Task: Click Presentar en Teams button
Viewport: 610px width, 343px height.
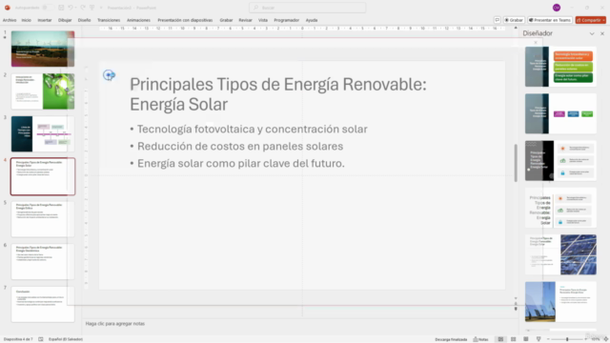Action: coord(550,20)
